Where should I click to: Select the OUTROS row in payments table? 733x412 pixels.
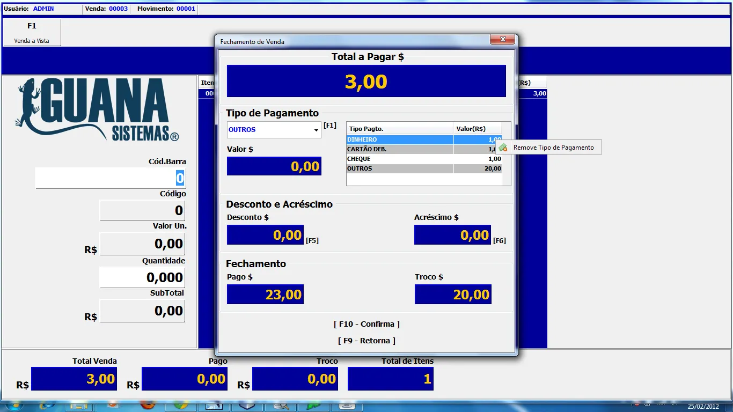click(x=424, y=168)
